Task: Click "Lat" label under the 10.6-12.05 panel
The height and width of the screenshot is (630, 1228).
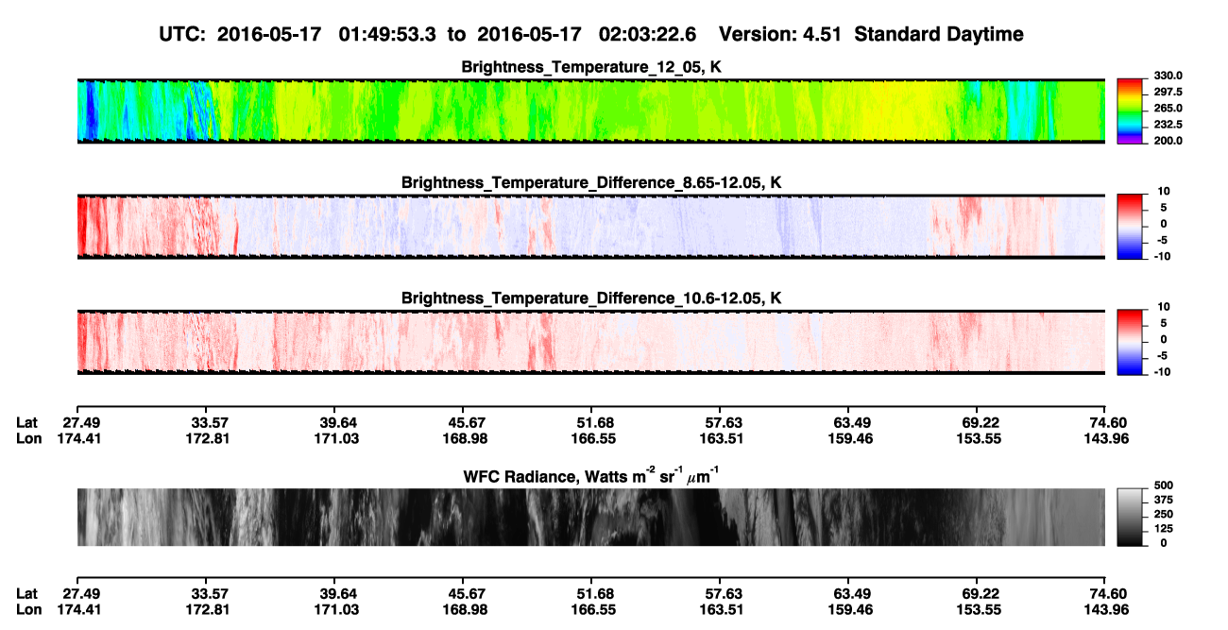Action: pos(27,422)
